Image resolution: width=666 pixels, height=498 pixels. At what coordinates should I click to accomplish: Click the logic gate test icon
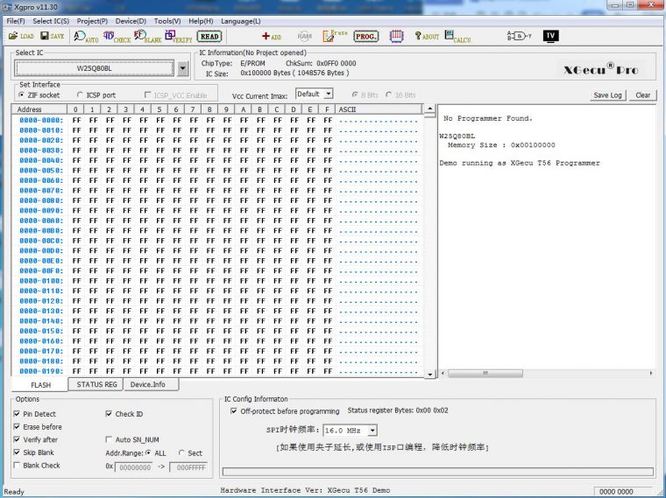point(519,36)
